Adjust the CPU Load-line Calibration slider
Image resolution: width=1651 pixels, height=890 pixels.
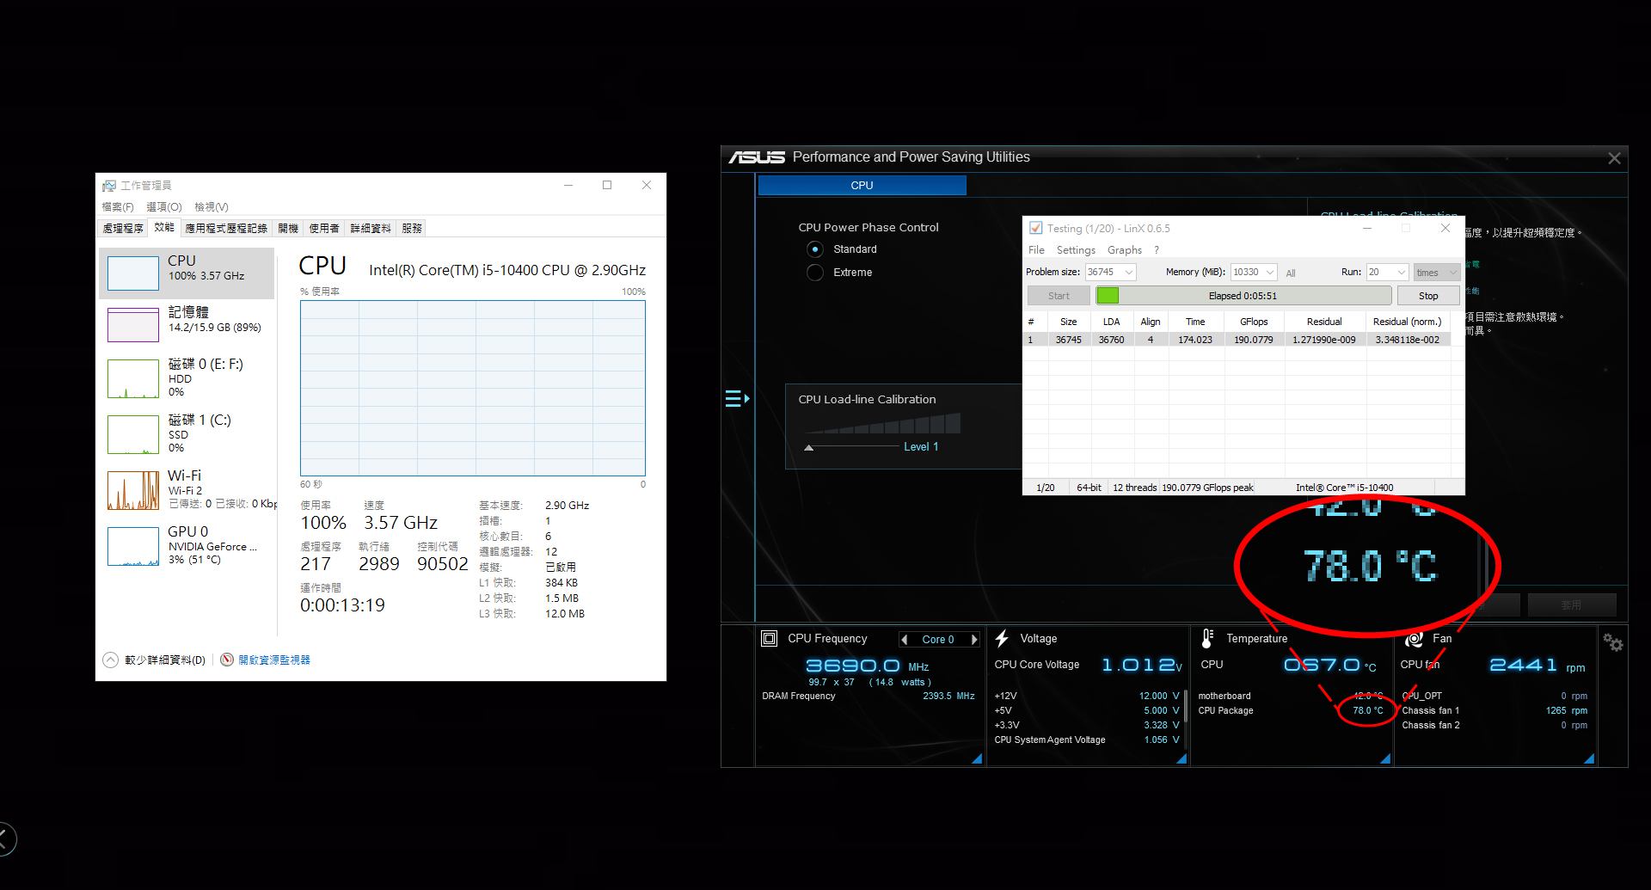[808, 447]
